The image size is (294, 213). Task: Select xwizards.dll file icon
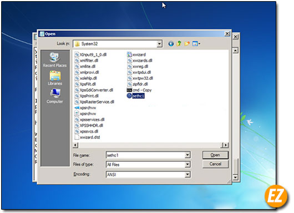[x=130, y=60]
